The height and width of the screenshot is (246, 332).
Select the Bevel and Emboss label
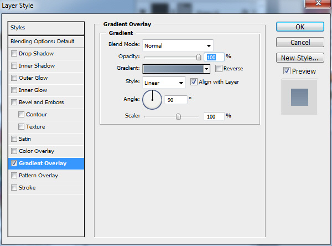41,102
